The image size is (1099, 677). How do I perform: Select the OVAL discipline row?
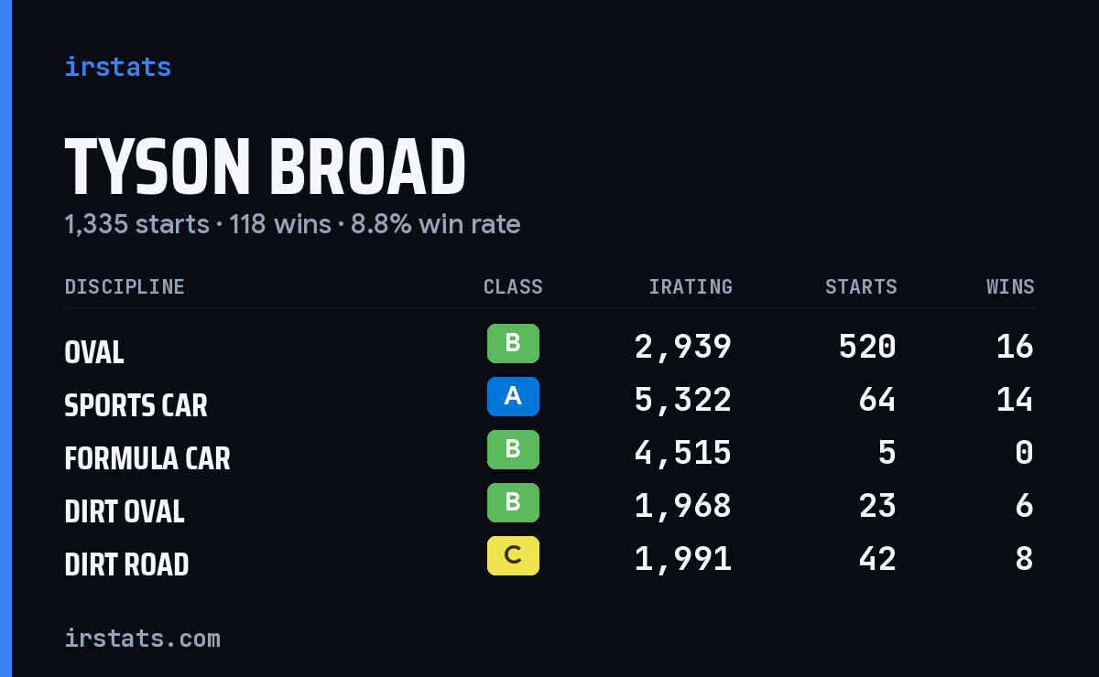coord(549,347)
